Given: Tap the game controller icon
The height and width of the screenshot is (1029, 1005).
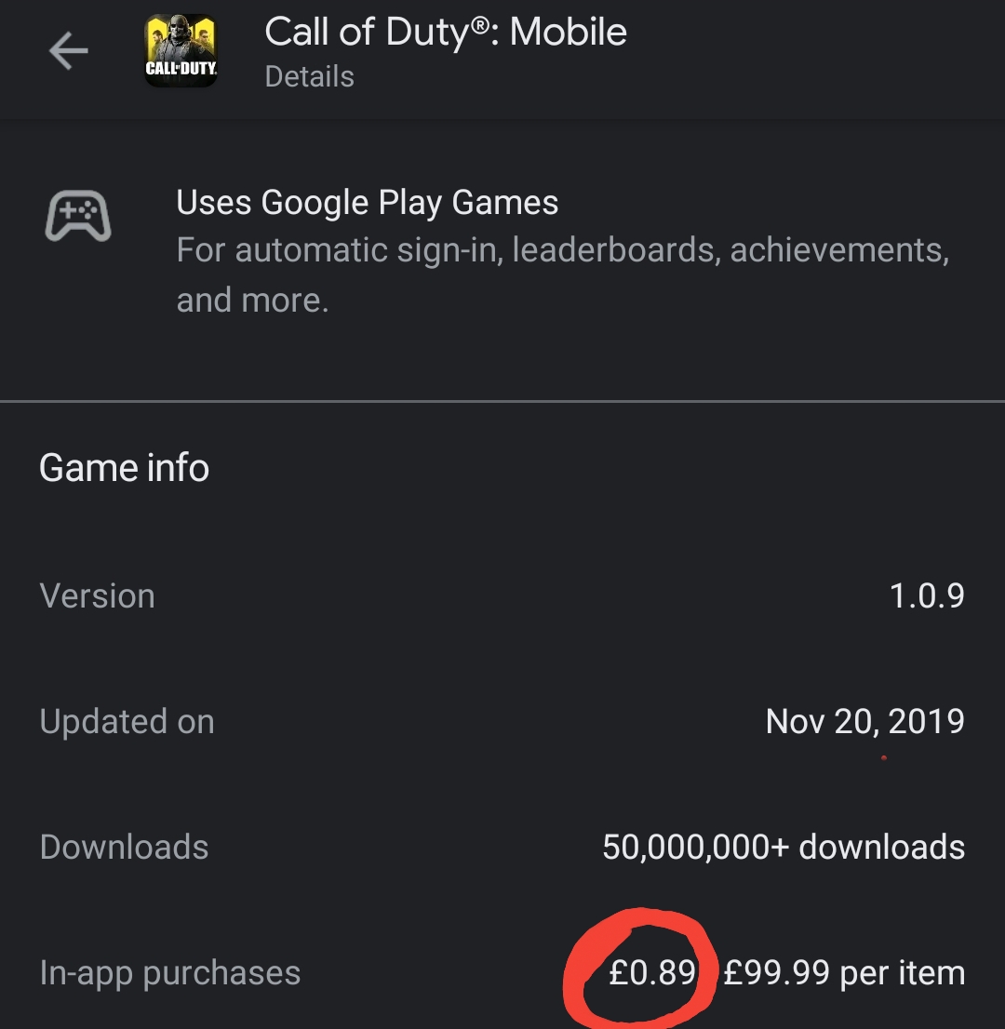Looking at the screenshot, I should click(x=78, y=216).
